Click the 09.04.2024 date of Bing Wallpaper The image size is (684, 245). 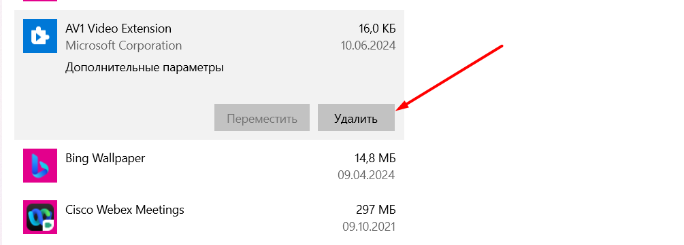(x=366, y=175)
